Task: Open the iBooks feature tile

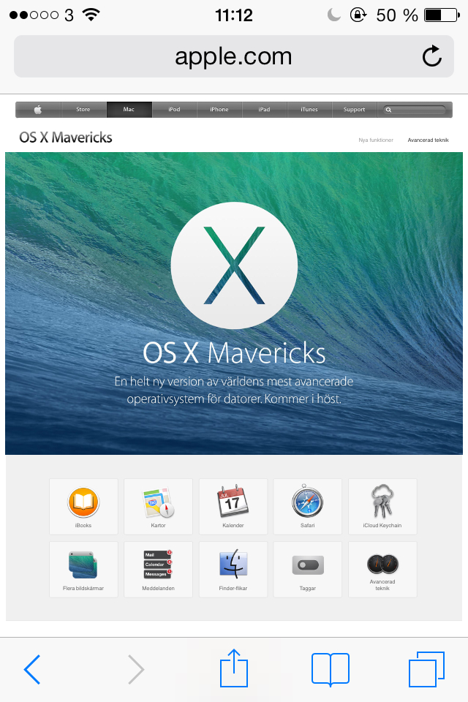Action: click(x=83, y=506)
